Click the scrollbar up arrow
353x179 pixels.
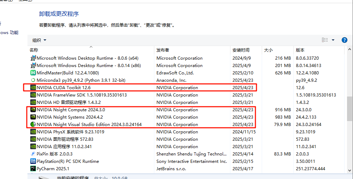[349, 49]
